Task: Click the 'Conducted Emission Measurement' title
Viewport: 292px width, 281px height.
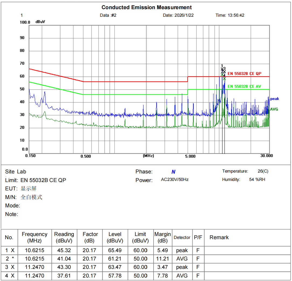Action: [x=147, y=7]
